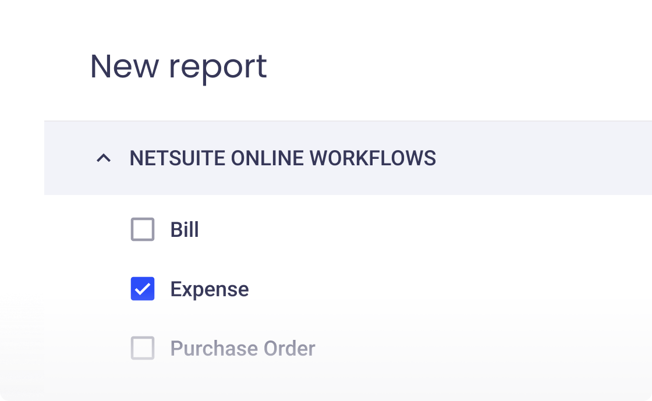Click the New report title
Screen dimensions: 652x401
[179, 66]
